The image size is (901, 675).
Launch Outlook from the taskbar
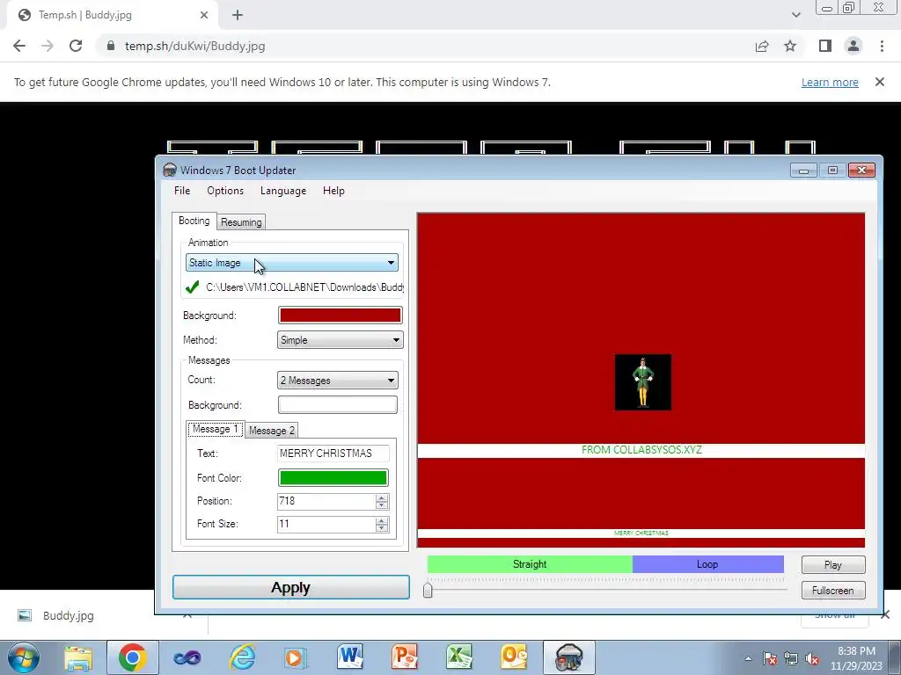tap(514, 657)
